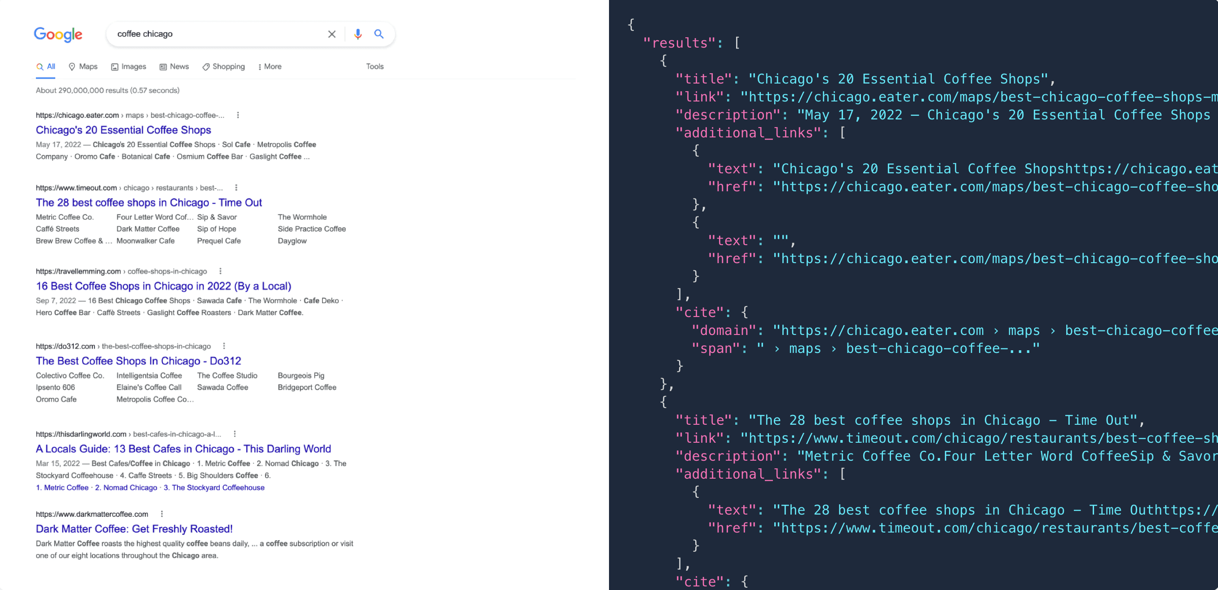Open options menu for darkmattercoffee.com result
Image resolution: width=1218 pixels, height=590 pixels.
162,514
